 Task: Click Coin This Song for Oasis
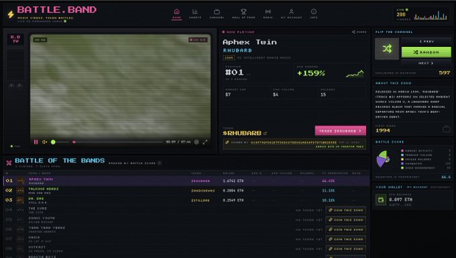pyautogui.click(x=346, y=239)
